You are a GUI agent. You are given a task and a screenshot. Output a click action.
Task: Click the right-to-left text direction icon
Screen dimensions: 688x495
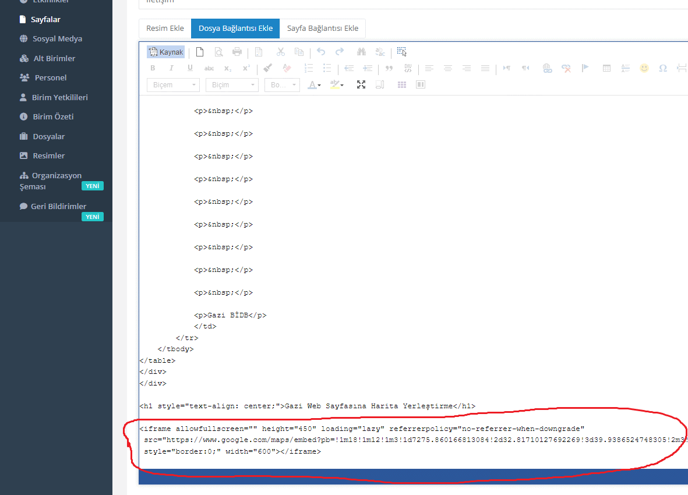point(525,68)
